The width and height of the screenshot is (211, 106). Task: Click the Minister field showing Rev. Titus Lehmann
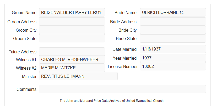click(x=78, y=76)
